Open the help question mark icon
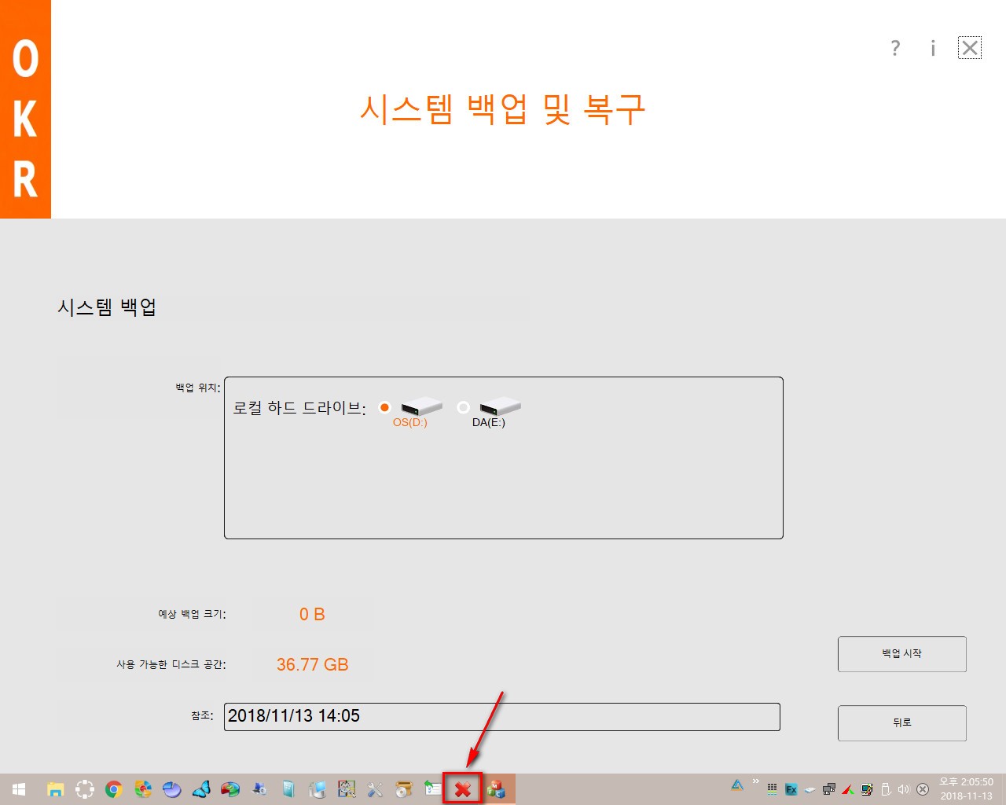The width and height of the screenshot is (1006, 805). pyautogui.click(x=895, y=48)
